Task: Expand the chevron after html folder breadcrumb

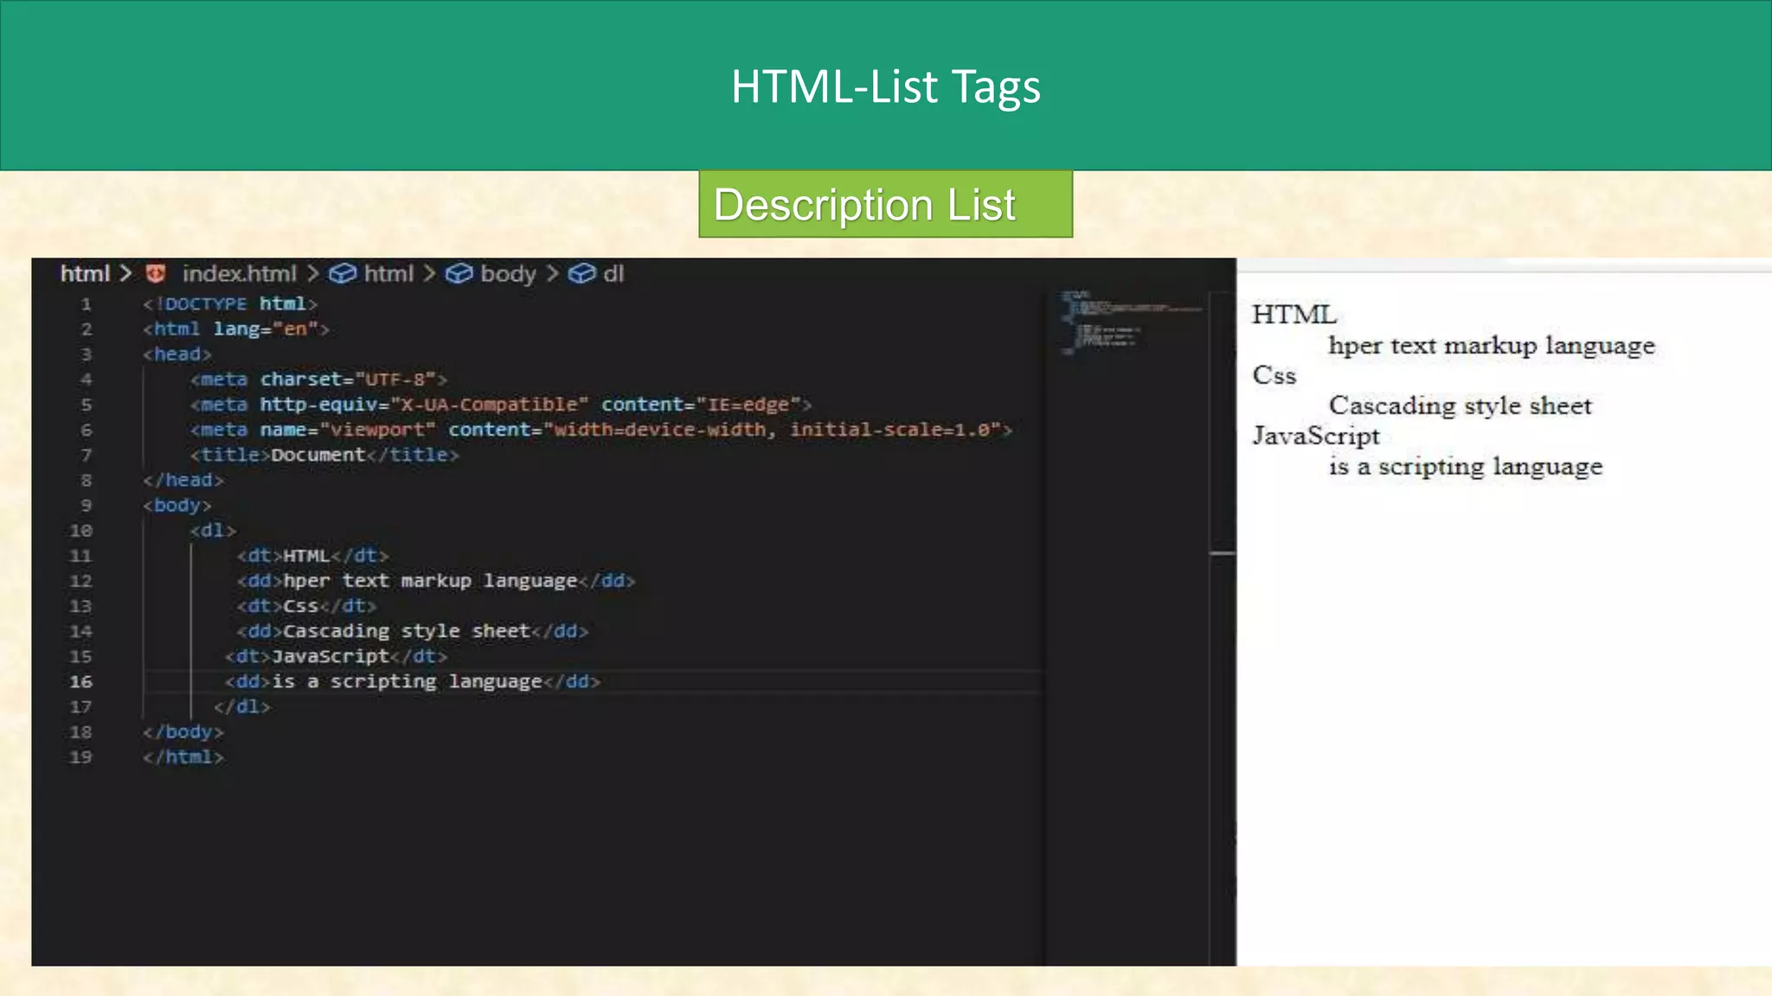Action: pyautogui.click(x=126, y=274)
